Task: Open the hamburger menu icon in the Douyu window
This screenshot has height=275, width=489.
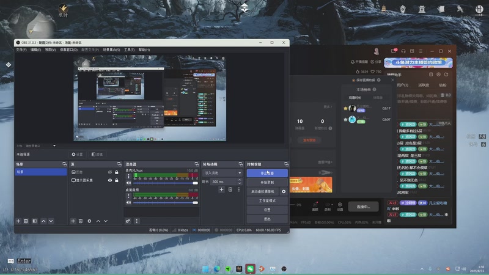Action: [x=421, y=51]
